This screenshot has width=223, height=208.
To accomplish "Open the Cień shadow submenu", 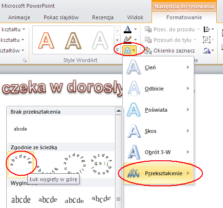I will tap(158, 67).
